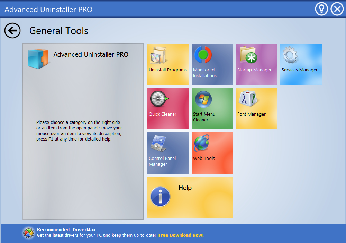346x243 pixels.
Task: Click the Font Manager lambda icon
Action: (x=248, y=98)
